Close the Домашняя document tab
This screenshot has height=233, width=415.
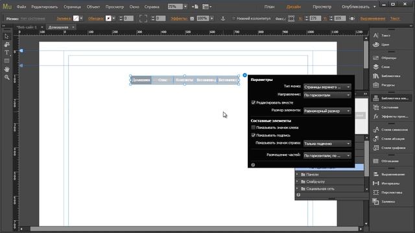click(x=73, y=27)
